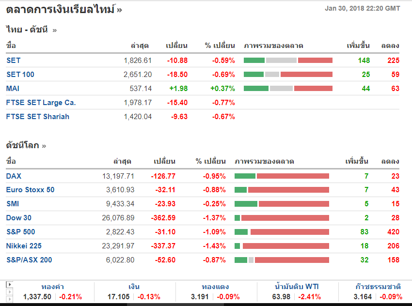The height and width of the screenshot is (306, 412).
Task: Click the bottom arrow of the commodities ticker
Action: click(x=9, y=298)
